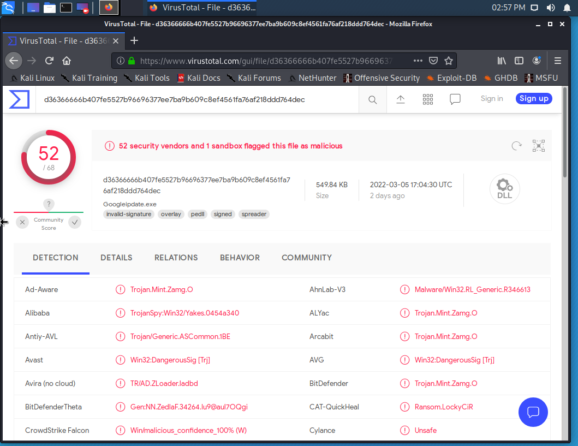This screenshot has width=578, height=446.
Task: Switch to the DETECTION tab
Action: [56, 258]
